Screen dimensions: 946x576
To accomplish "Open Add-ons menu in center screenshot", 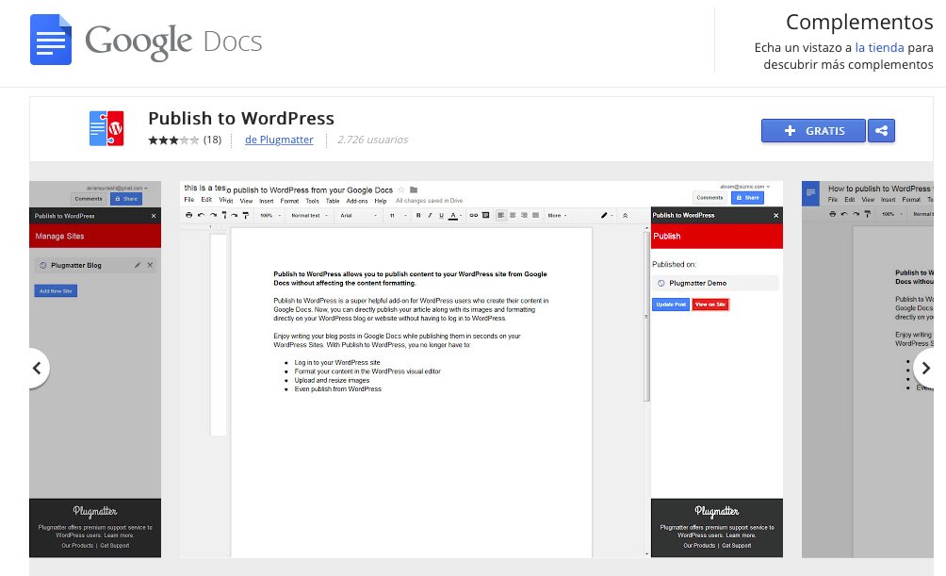I will pos(356,201).
